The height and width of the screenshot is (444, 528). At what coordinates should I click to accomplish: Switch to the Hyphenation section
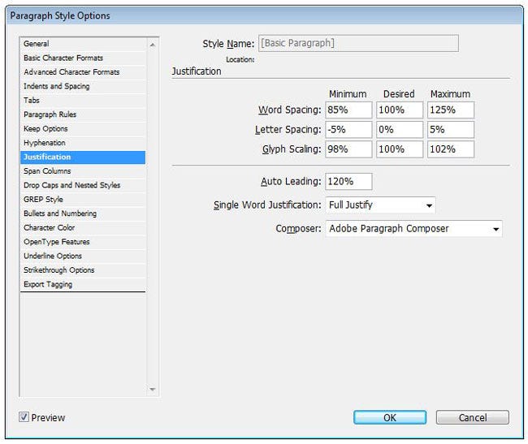click(83, 143)
